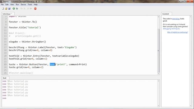Viewport: 194px width, 109px height.
Task: Click the Step into debug icon
Action: (x=25, y=8)
